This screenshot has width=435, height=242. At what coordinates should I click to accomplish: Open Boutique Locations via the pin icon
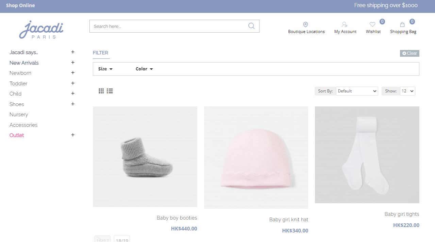[305, 24]
